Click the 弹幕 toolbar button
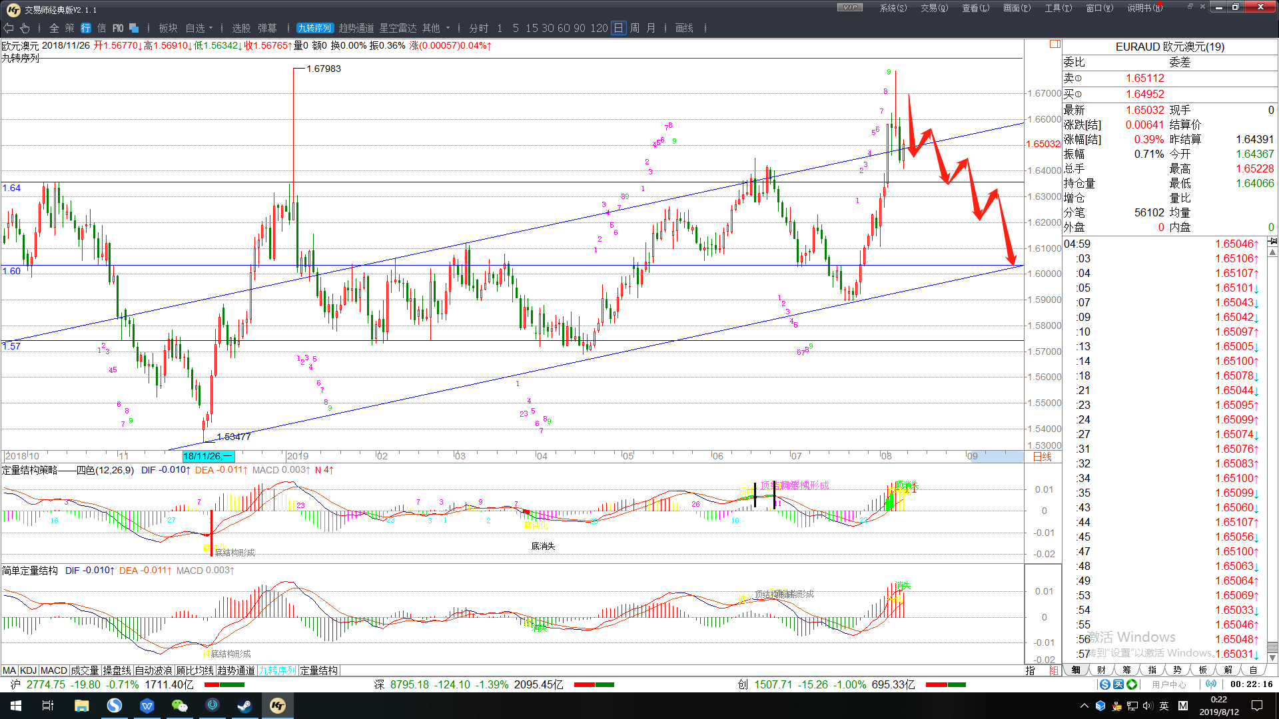 267,28
